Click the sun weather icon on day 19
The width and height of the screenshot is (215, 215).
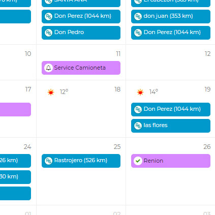[x=140, y=92]
